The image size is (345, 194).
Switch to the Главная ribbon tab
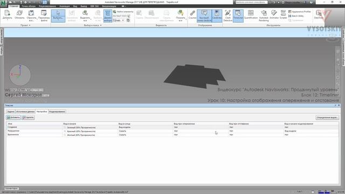pyautogui.click(x=14, y=6)
